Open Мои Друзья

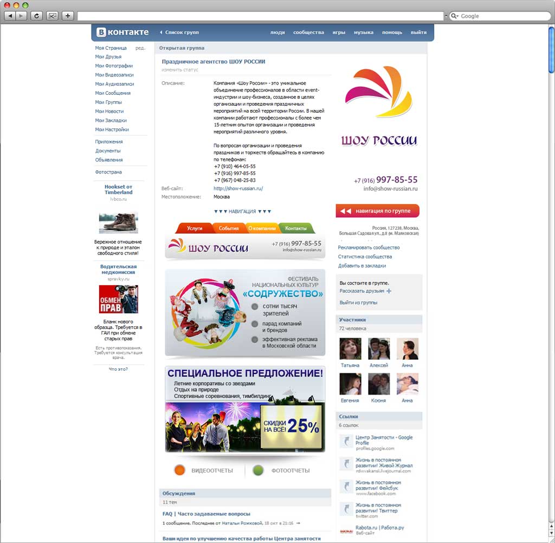coord(108,57)
